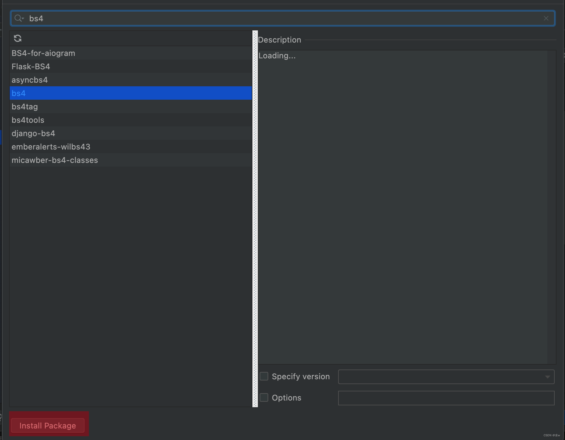Clear the bs4 search query
This screenshot has width=565, height=440.
pos(546,18)
